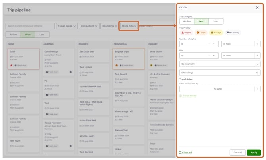The width and height of the screenshot is (266, 160).
Task: Switch to the Lost tab on the pipeline page
Action: pos(42,35)
